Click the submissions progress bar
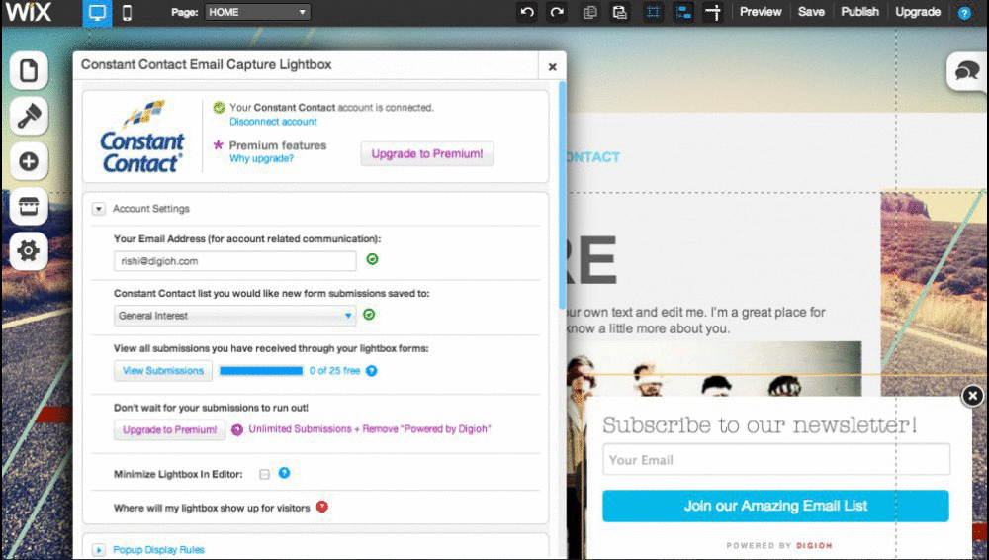 point(261,371)
